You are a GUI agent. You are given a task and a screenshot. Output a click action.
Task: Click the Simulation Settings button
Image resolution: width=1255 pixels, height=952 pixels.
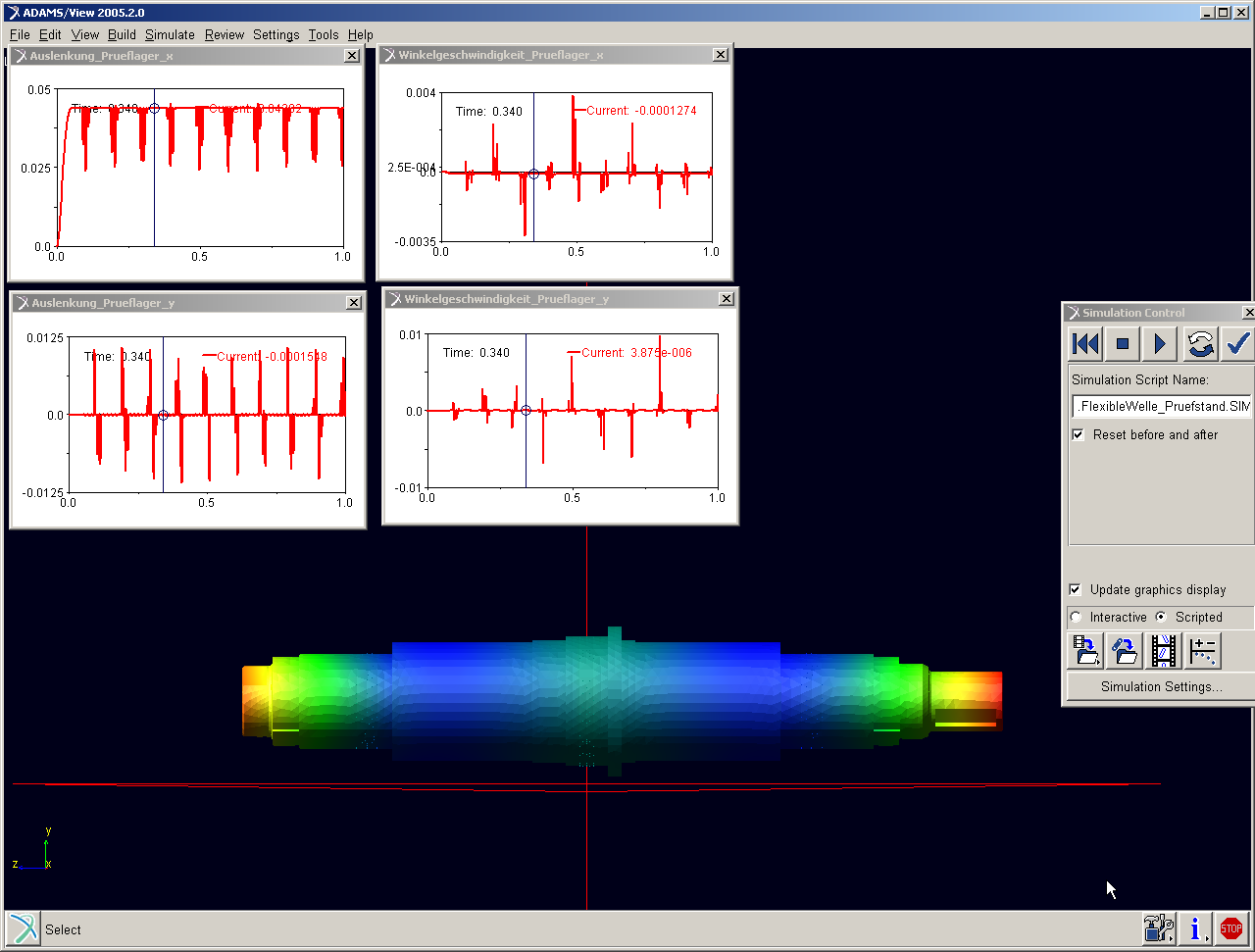coord(1161,686)
